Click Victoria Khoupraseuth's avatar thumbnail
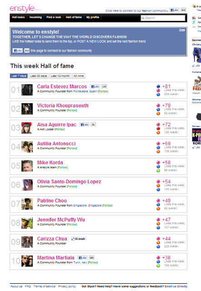This screenshot has height=291, width=201. tap(27, 109)
